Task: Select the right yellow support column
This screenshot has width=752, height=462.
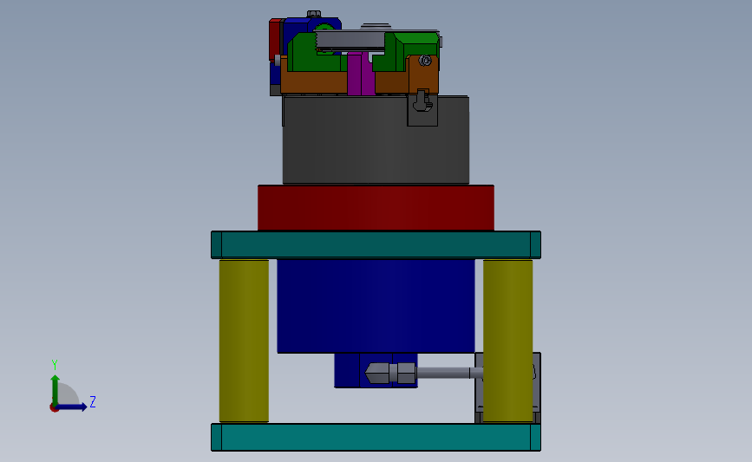Action: coord(508,341)
